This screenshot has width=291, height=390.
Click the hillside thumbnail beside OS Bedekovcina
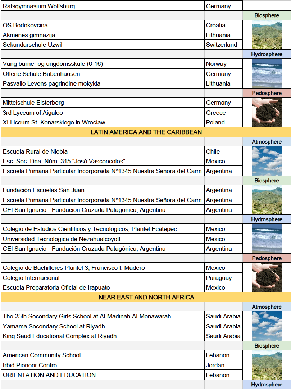point(267,35)
